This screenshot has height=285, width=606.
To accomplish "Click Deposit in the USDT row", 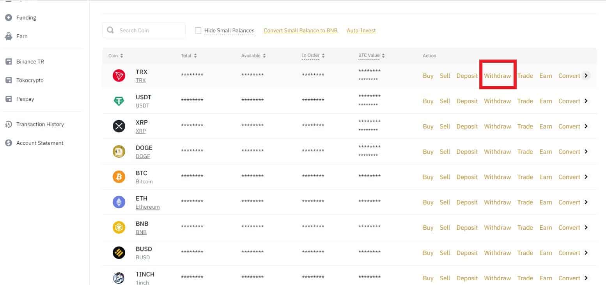I will (467, 101).
